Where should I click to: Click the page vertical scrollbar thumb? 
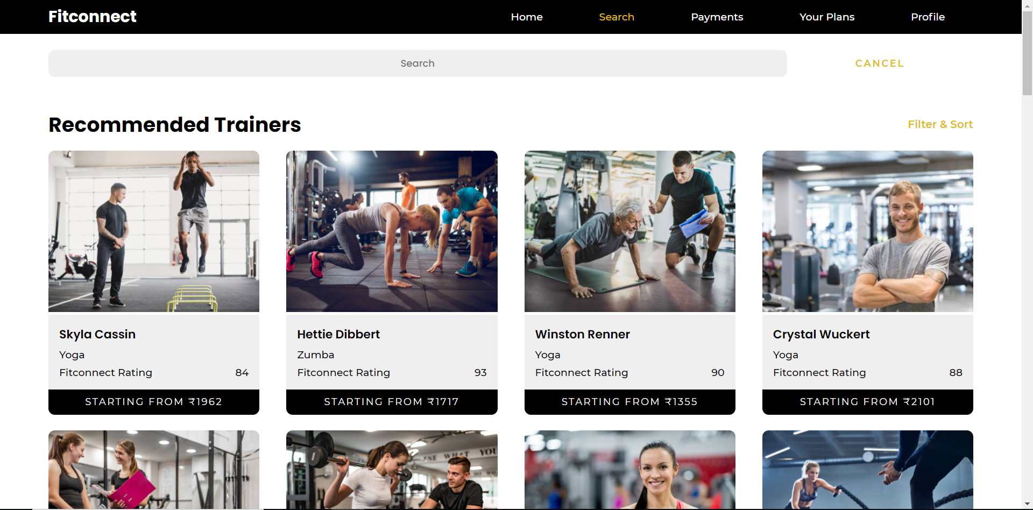click(x=1027, y=53)
